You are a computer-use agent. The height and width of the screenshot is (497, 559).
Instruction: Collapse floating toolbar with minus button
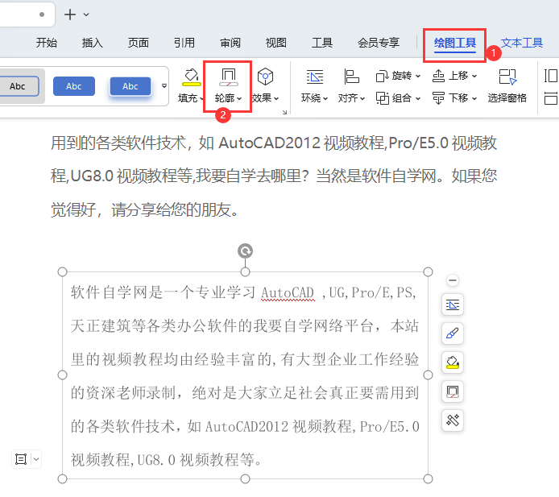[x=453, y=280]
